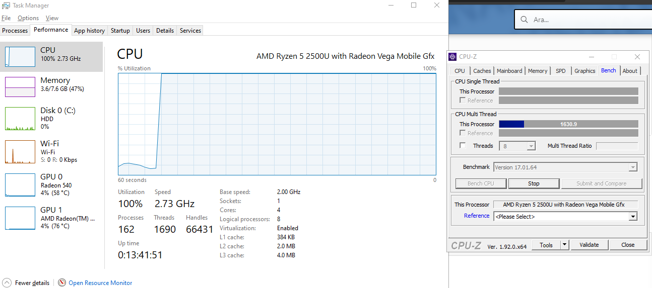Enable Single Thread Reference checkbox in CPU-Z
Screen dimensions: 652x288
(x=463, y=101)
